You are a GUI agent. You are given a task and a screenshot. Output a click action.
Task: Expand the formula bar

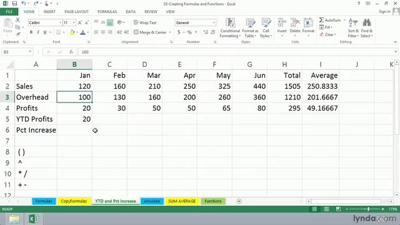click(396, 52)
